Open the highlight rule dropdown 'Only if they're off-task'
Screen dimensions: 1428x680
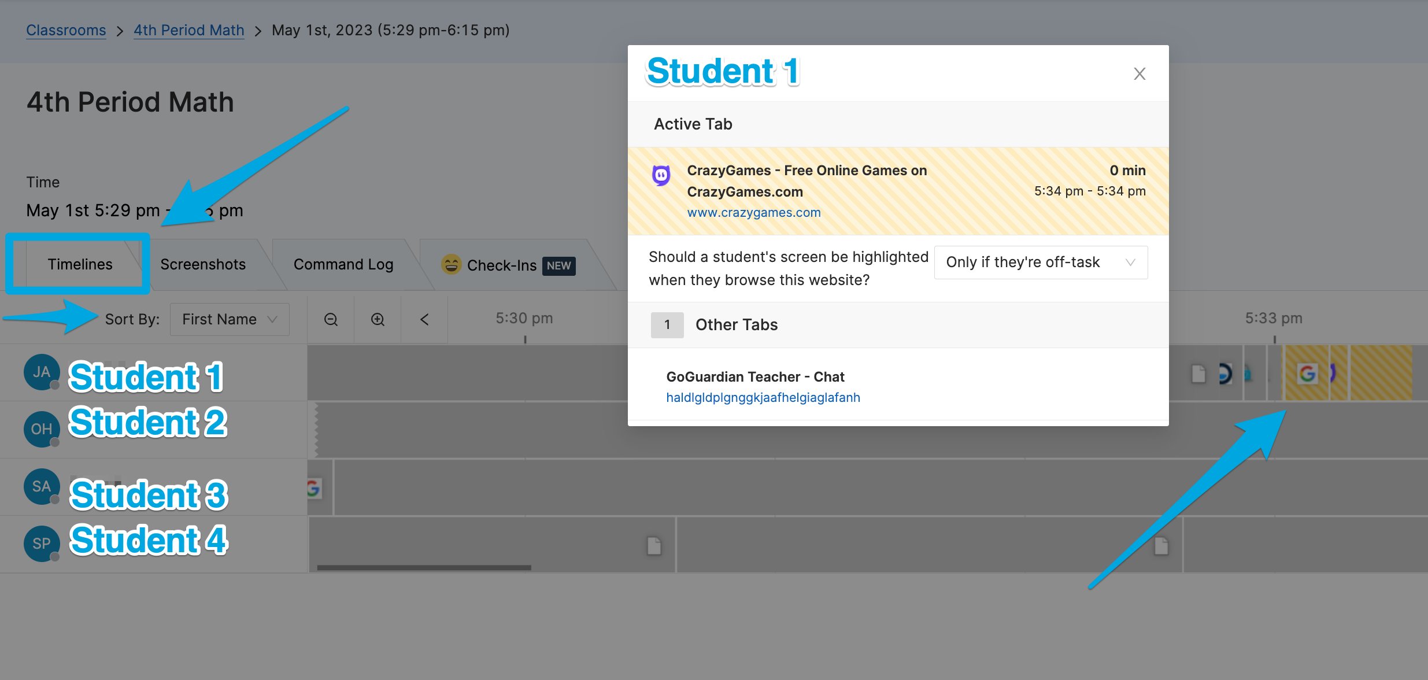(1041, 263)
